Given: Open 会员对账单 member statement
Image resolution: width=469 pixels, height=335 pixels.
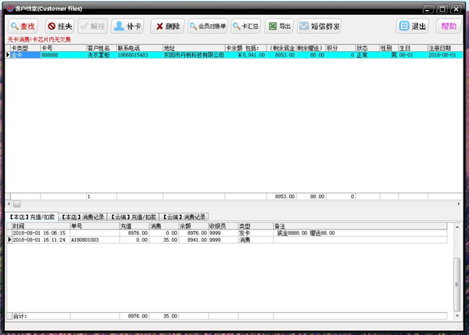Looking at the screenshot, I should 207,26.
